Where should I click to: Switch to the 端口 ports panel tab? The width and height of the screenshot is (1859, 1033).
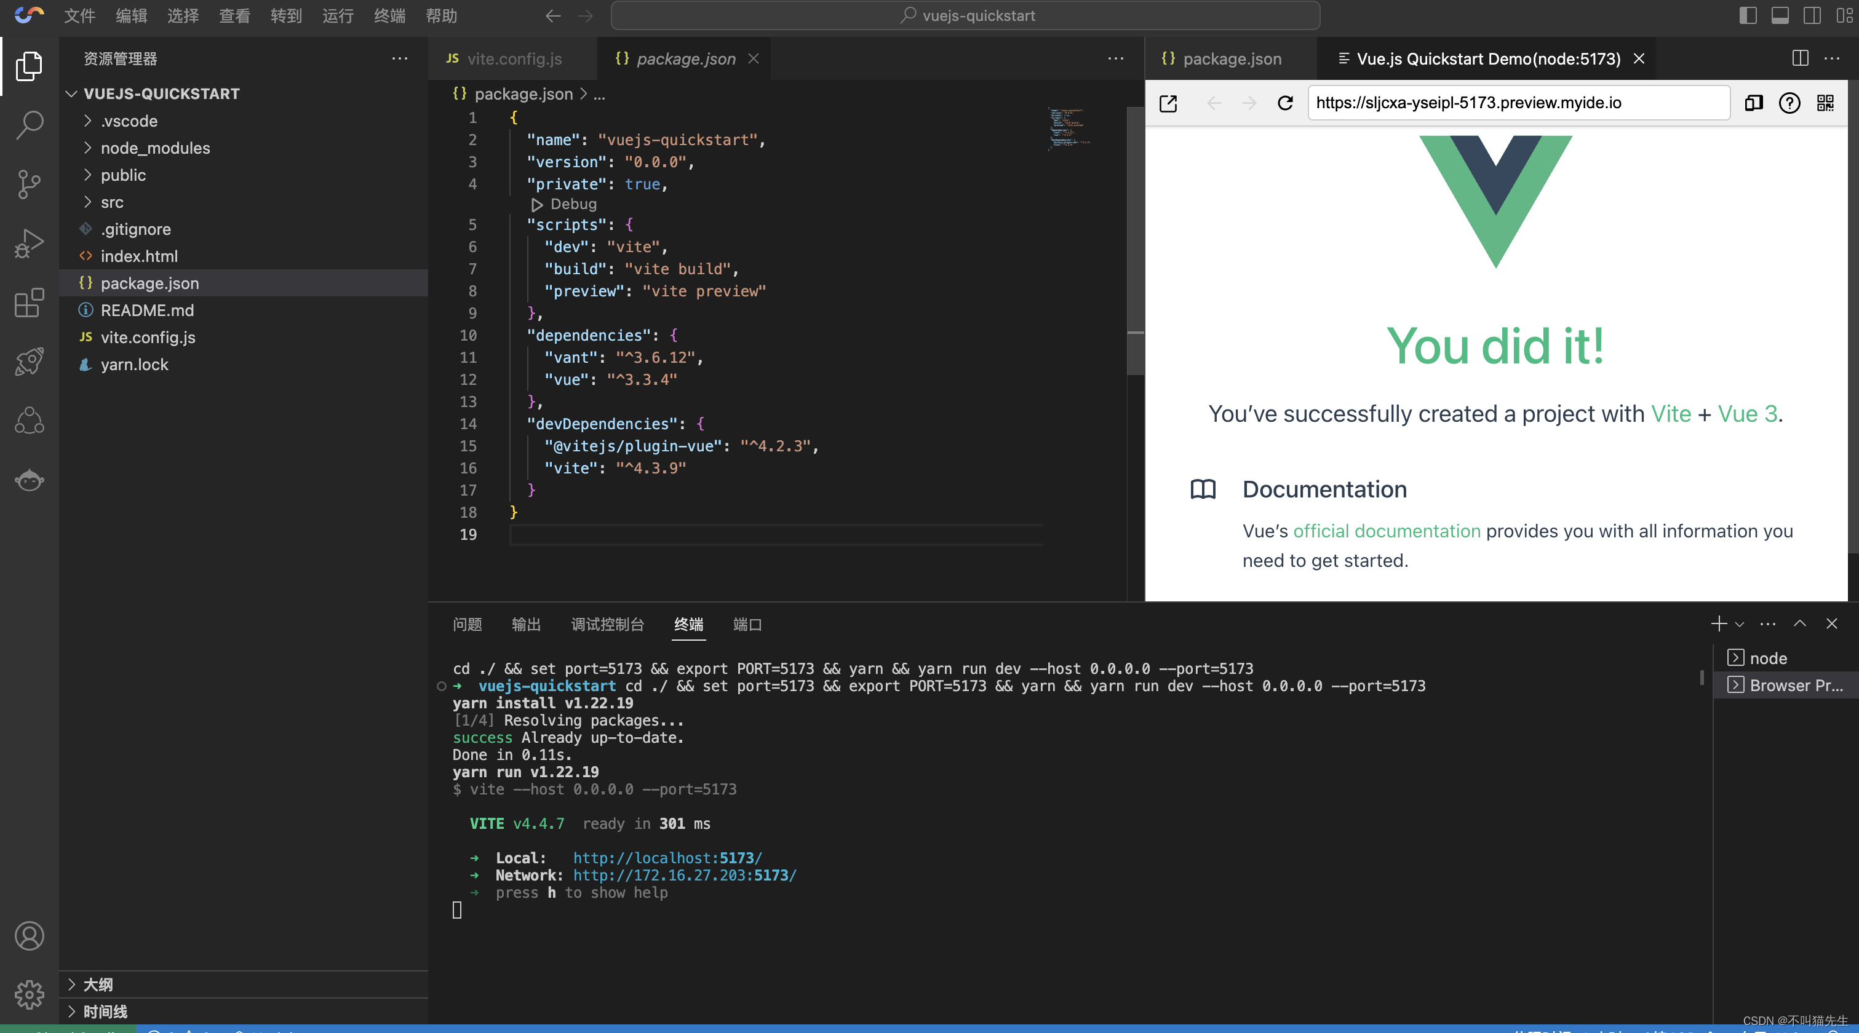click(747, 624)
